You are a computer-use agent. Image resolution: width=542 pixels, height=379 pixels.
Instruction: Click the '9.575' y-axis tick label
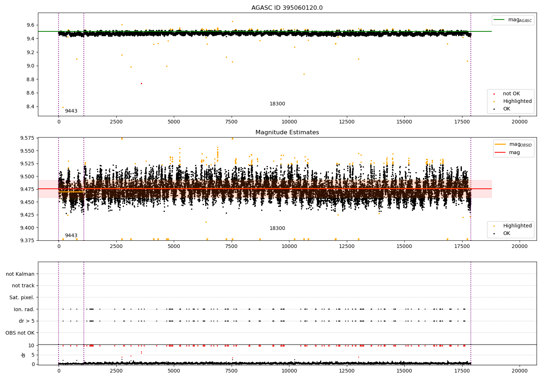coord(27,138)
